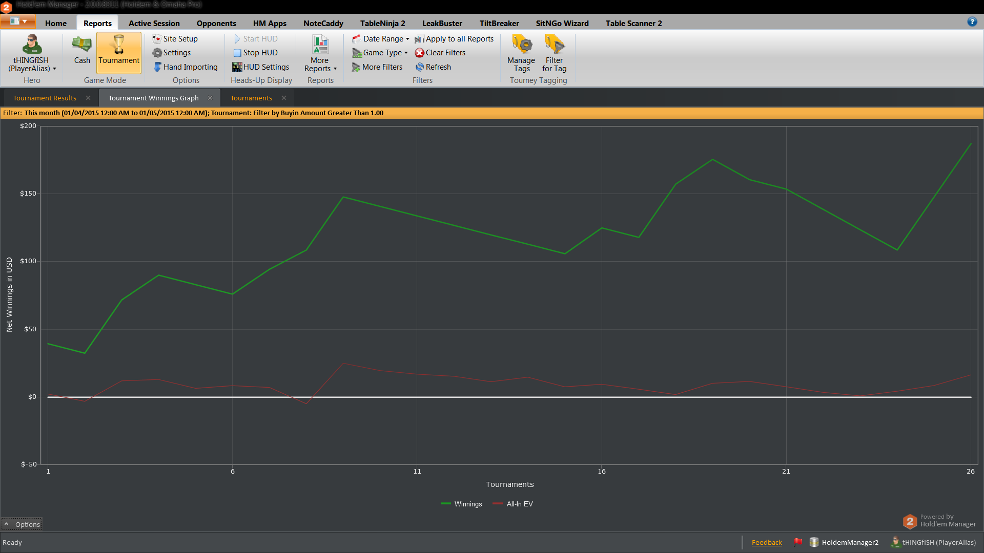
Task: Click the Start HUD play icon
Action: click(237, 39)
